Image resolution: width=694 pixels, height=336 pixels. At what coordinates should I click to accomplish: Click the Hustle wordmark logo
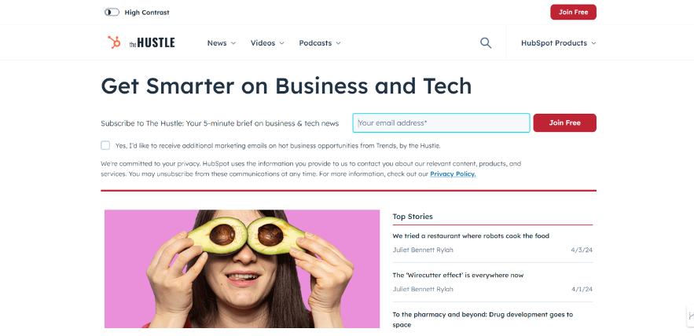click(152, 43)
